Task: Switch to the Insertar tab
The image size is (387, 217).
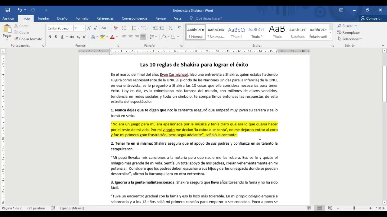Action: (44, 18)
